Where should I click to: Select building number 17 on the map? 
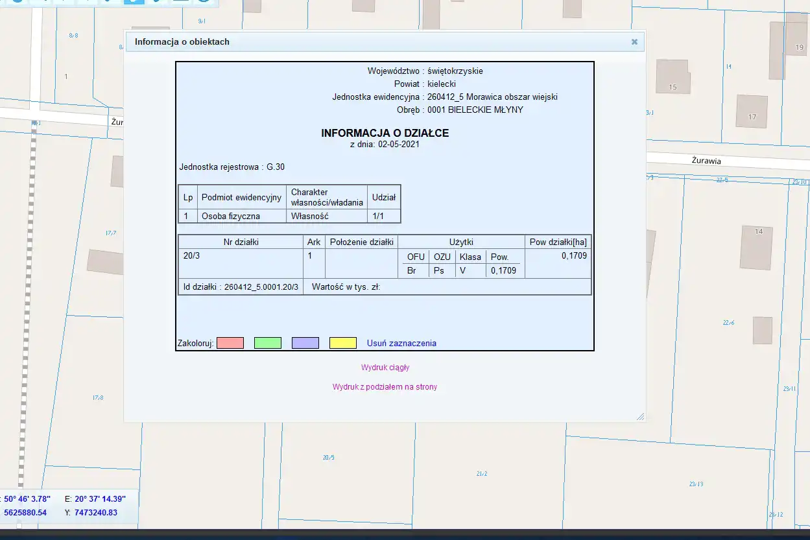752,111
